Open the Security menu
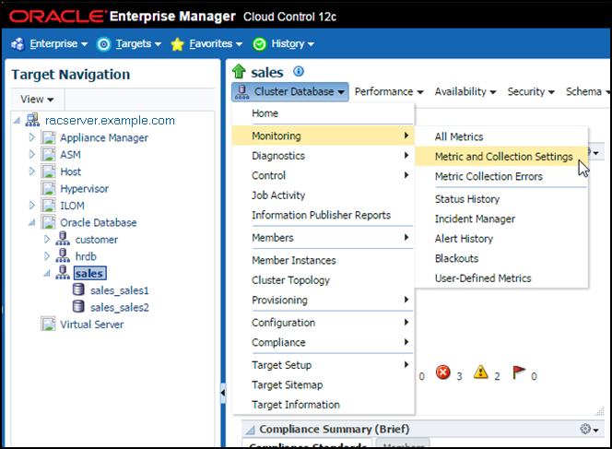Viewport: 612px width, 449px height. pos(531,92)
